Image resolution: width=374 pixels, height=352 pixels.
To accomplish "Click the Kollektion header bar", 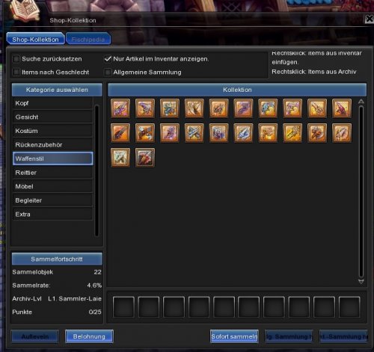I will click(x=237, y=90).
